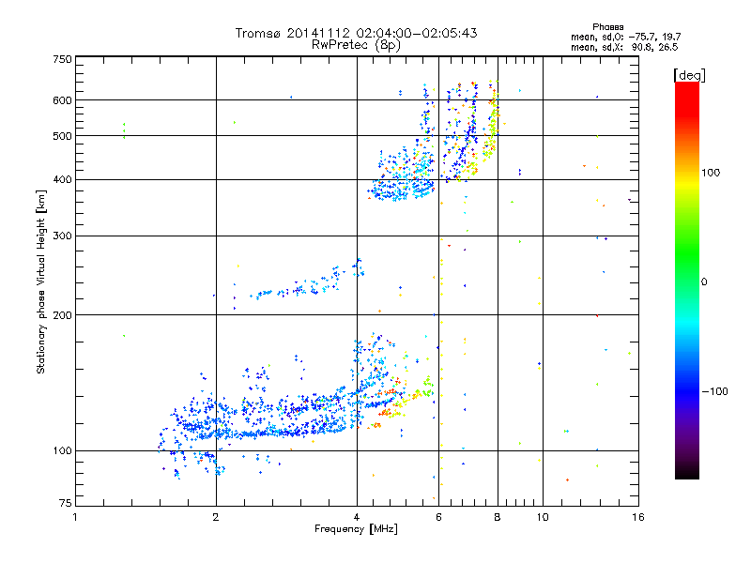The width and height of the screenshot is (751, 563).
Task: Click the 'mean, sd,X: 90.8, 26.5' line
Action: pos(624,47)
